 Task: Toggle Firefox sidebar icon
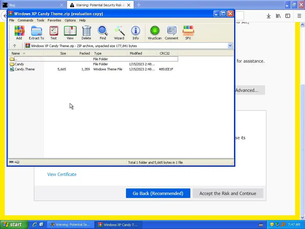pyautogui.click(x=288, y=16)
